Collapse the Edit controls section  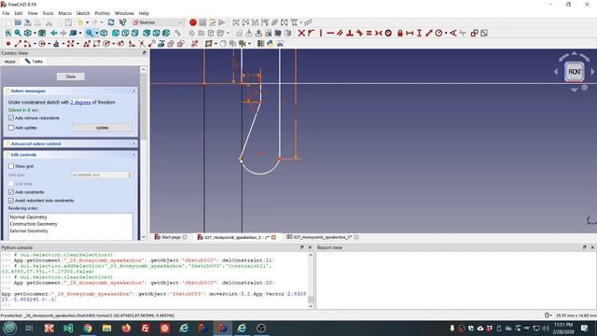(134, 155)
